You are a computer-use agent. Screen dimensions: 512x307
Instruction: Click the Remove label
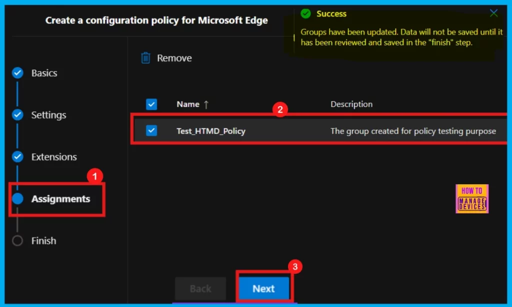click(x=174, y=58)
